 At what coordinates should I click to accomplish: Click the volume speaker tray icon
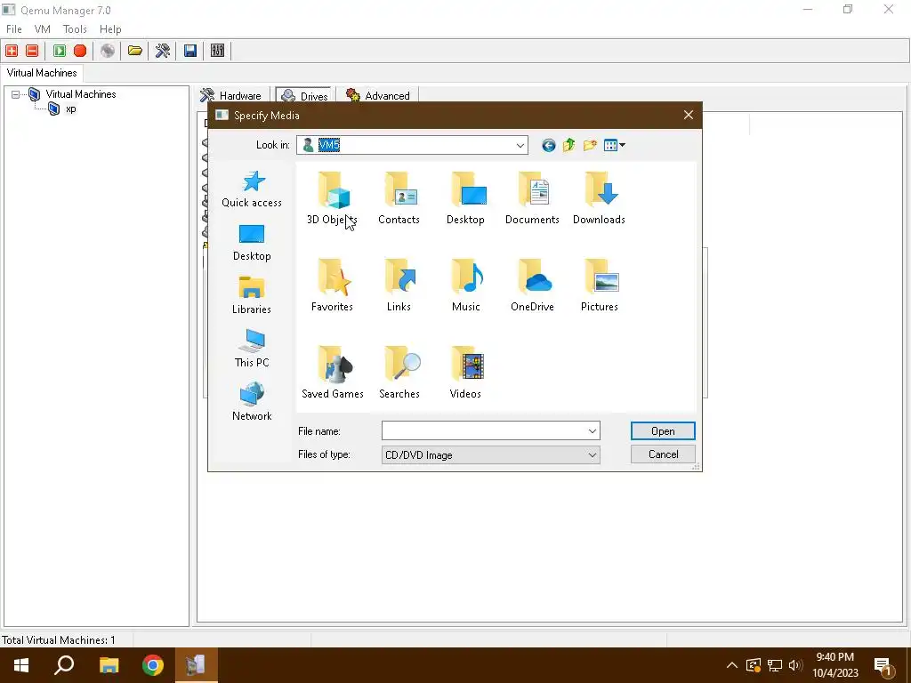tap(796, 665)
